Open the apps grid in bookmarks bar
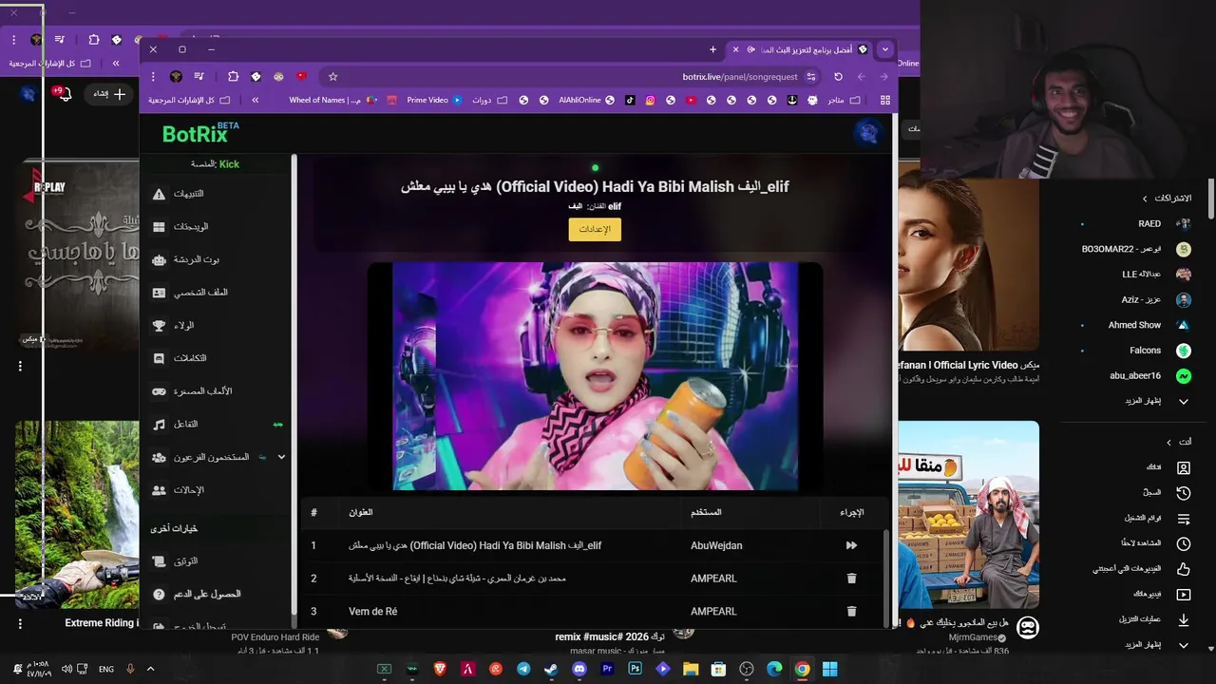This screenshot has height=684, width=1216. tap(885, 100)
